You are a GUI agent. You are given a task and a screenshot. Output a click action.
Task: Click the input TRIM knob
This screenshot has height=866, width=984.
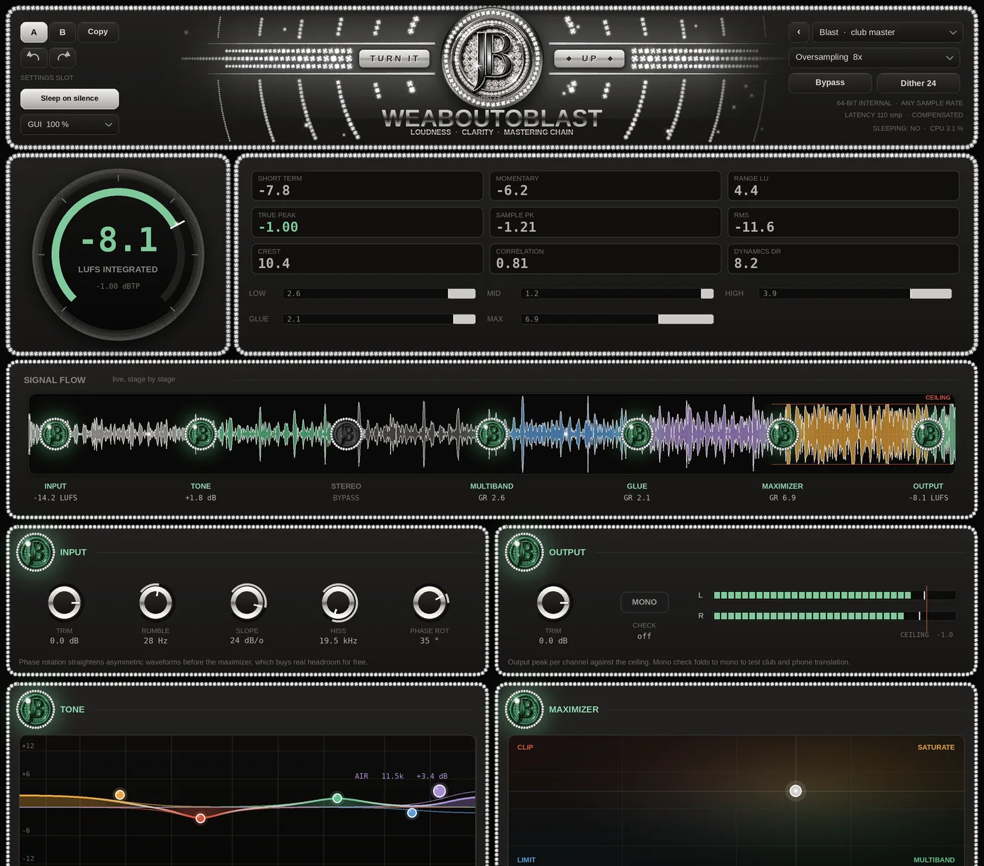(64, 602)
